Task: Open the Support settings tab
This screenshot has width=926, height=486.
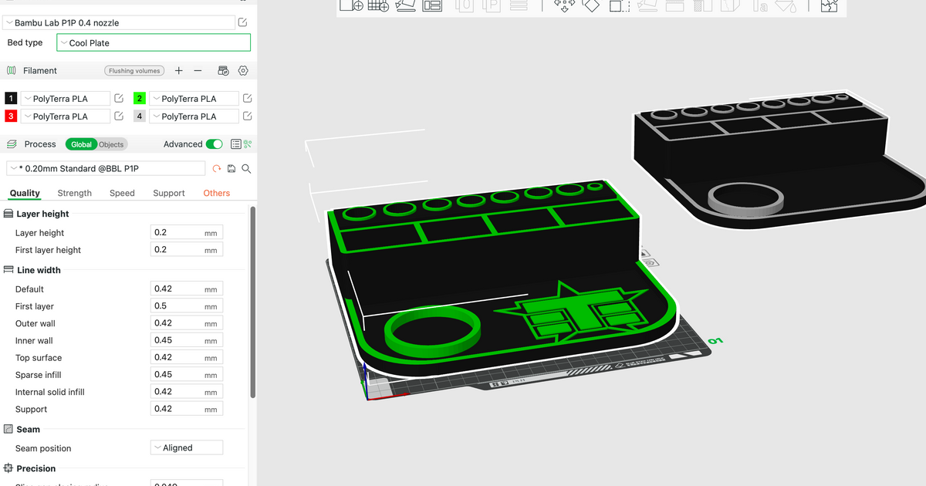Action: click(x=169, y=193)
